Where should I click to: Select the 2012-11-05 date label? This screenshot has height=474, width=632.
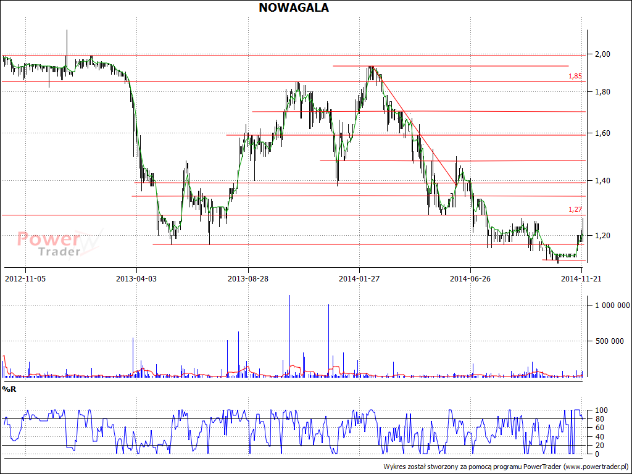[x=25, y=278]
